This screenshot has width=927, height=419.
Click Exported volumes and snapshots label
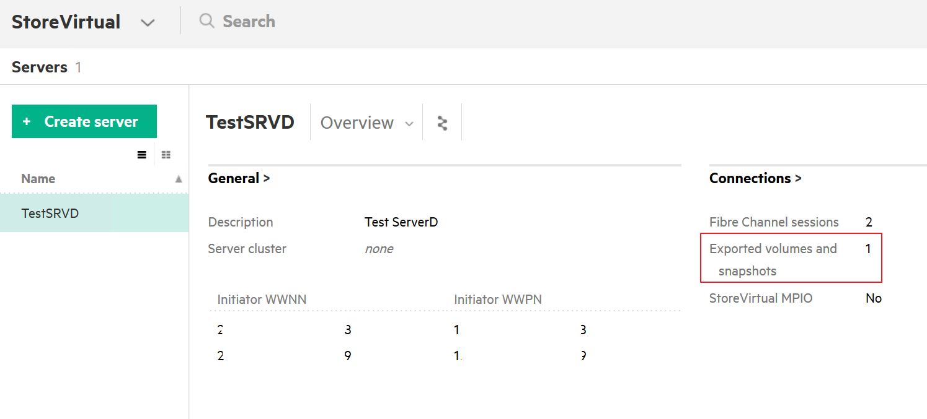773,259
